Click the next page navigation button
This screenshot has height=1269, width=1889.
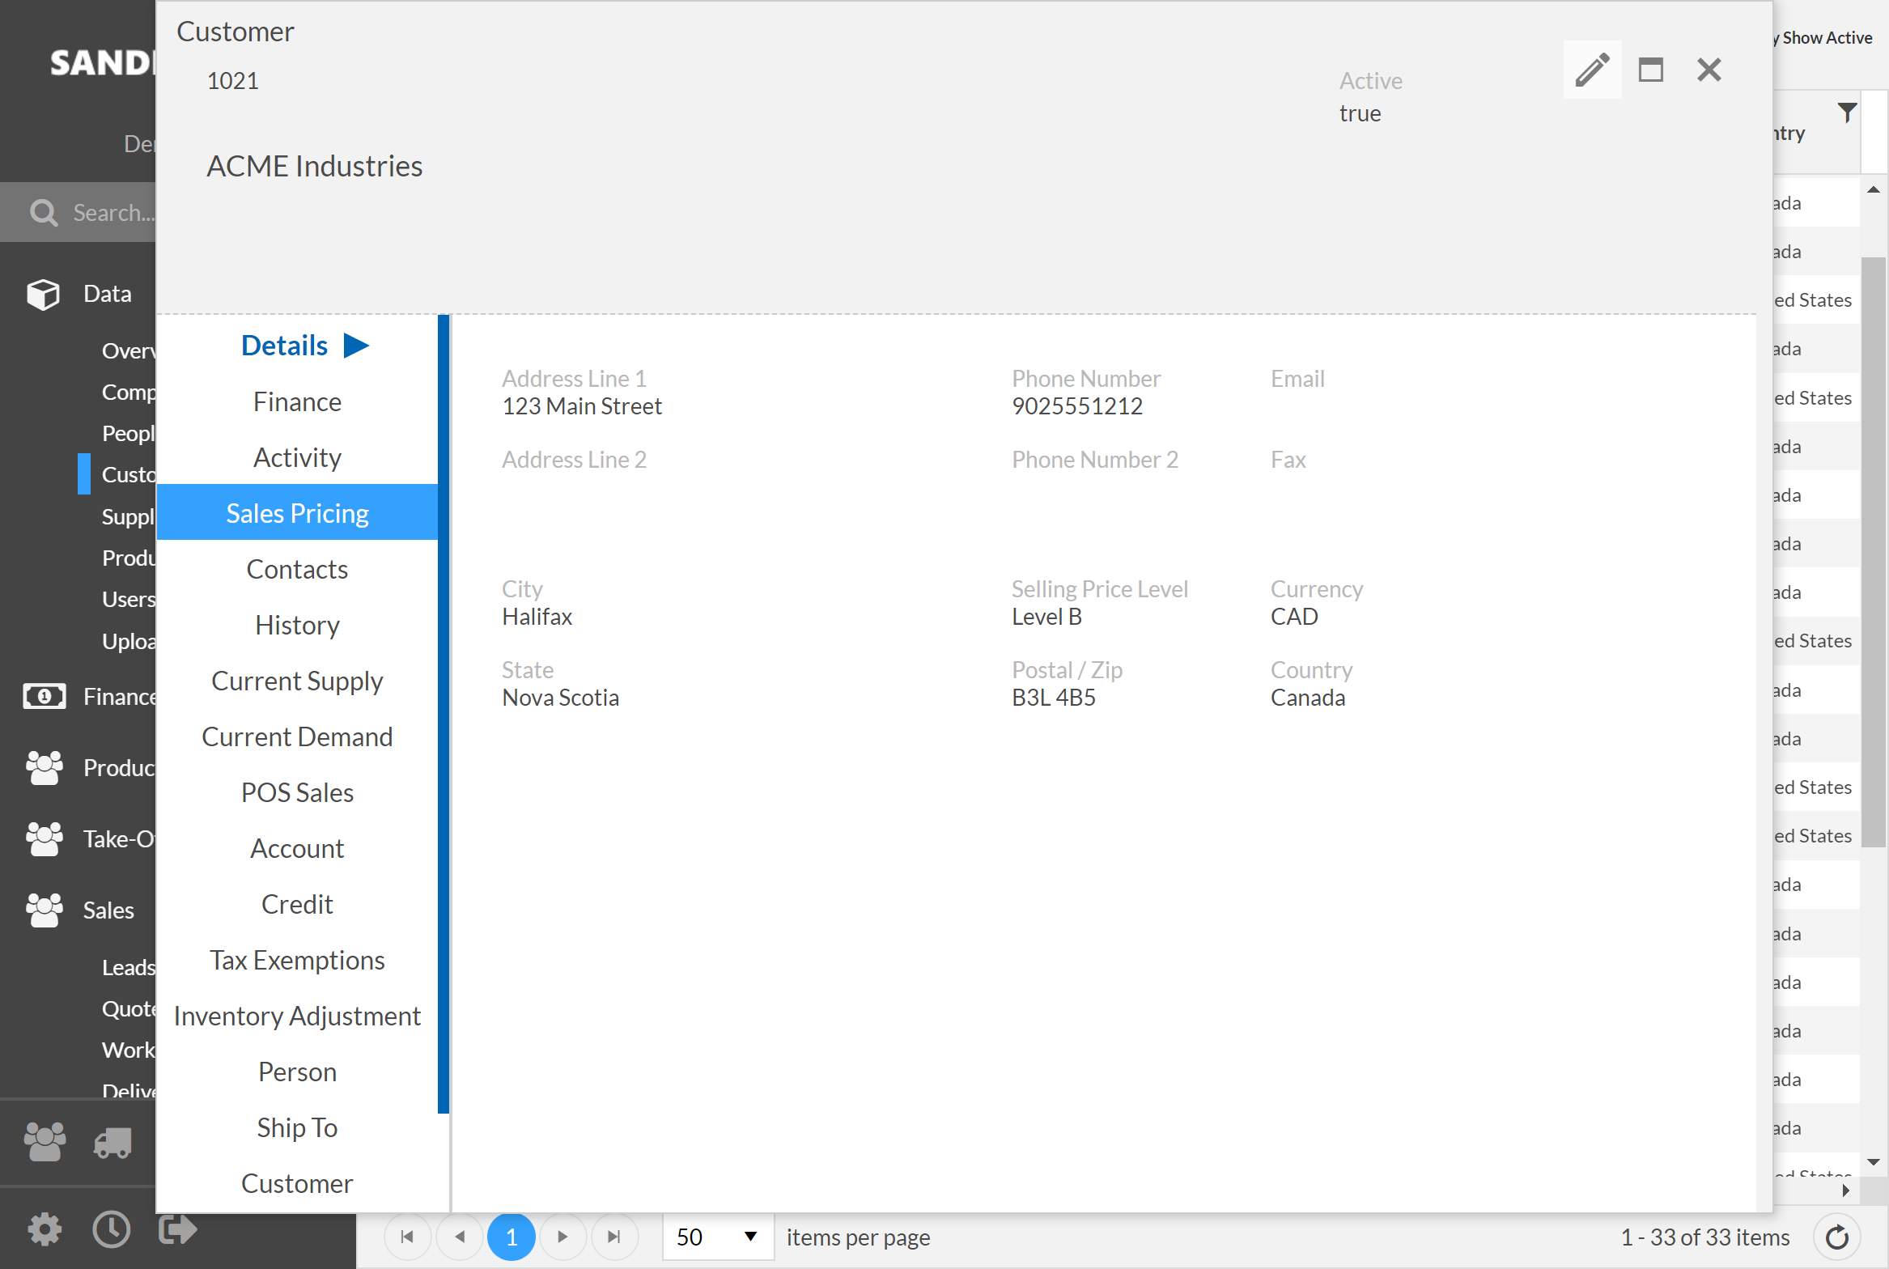pos(562,1237)
